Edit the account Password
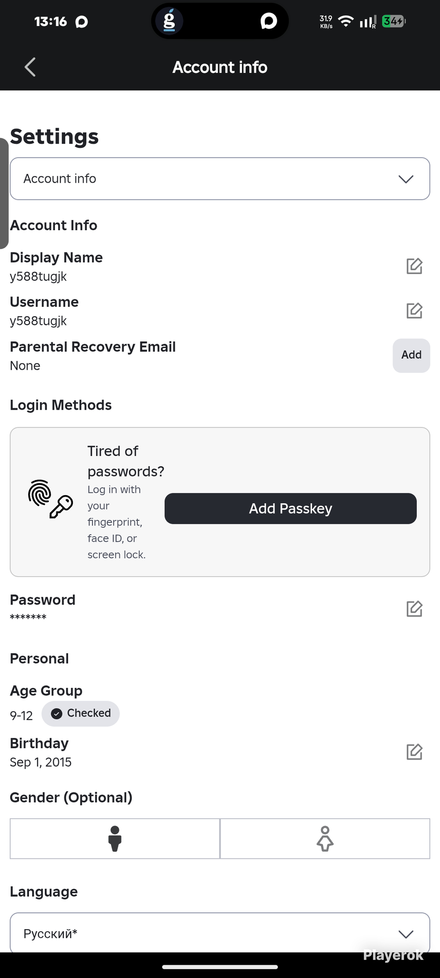The image size is (440, 978). 414,609
